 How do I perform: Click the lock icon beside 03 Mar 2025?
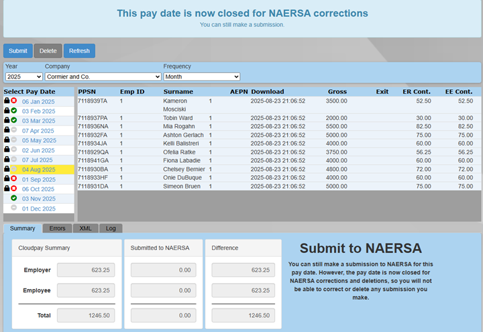7,121
